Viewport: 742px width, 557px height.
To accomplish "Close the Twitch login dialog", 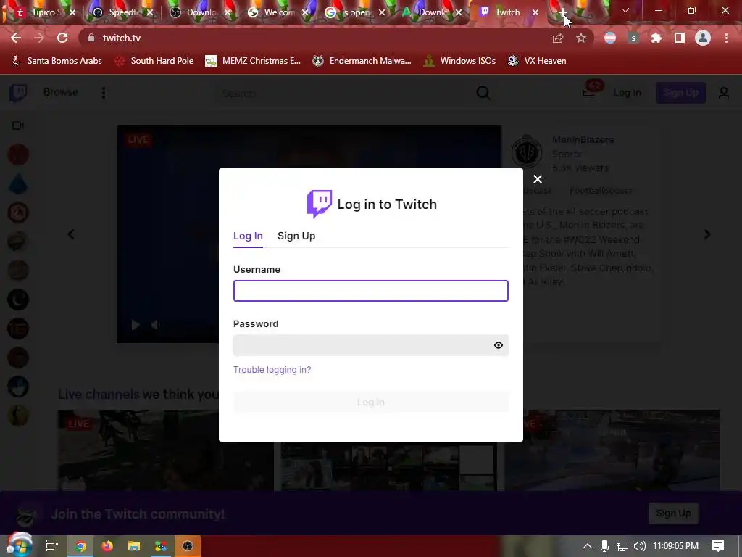I will tap(537, 179).
